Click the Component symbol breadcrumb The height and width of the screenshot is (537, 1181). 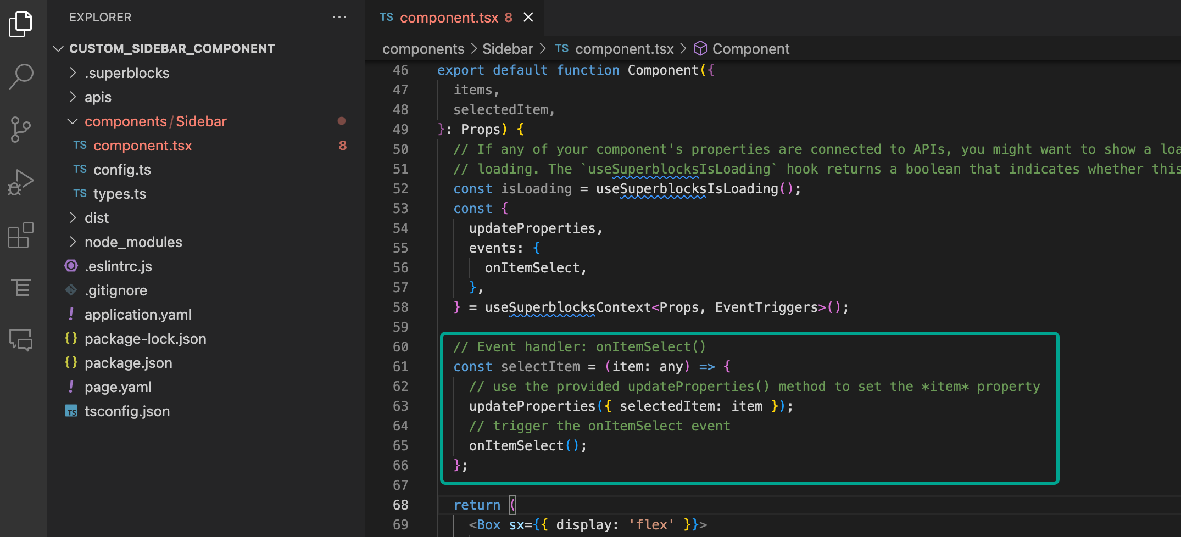pyautogui.click(x=751, y=49)
